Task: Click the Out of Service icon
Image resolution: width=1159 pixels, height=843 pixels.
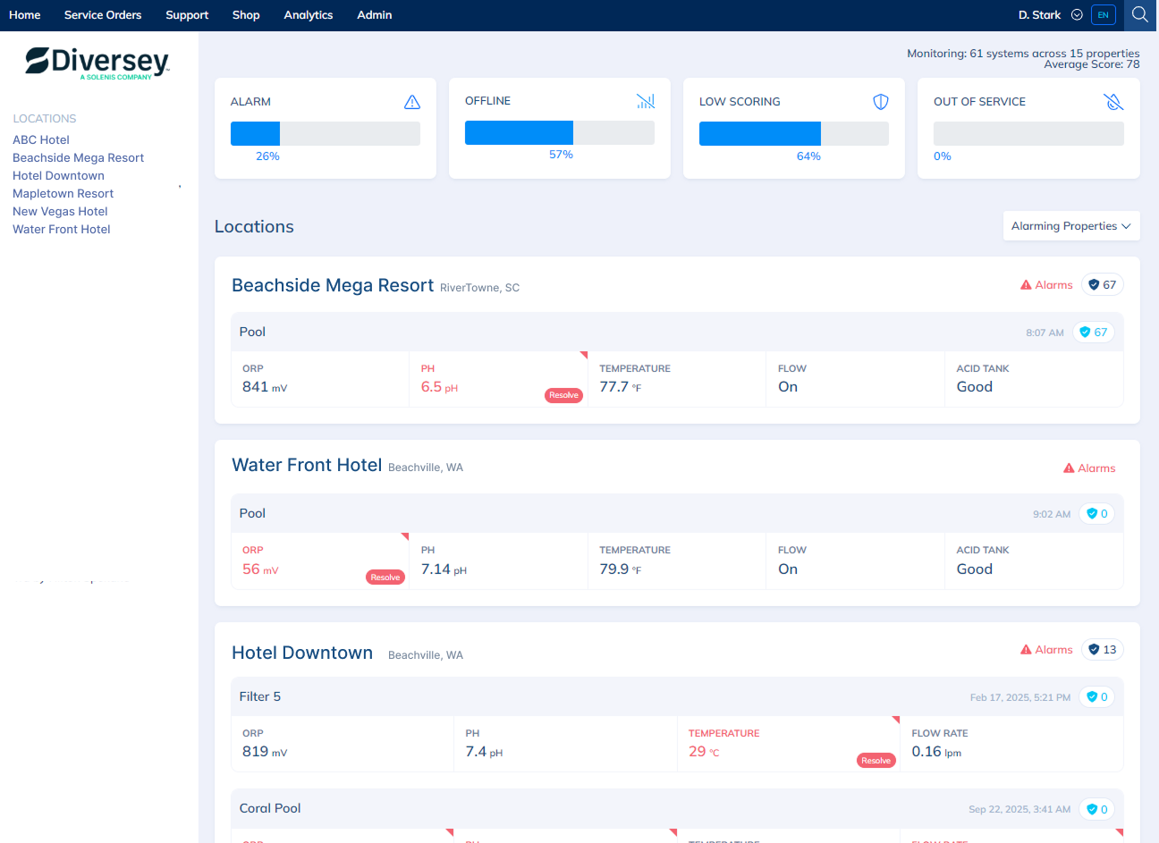Action: pyautogui.click(x=1113, y=102)
